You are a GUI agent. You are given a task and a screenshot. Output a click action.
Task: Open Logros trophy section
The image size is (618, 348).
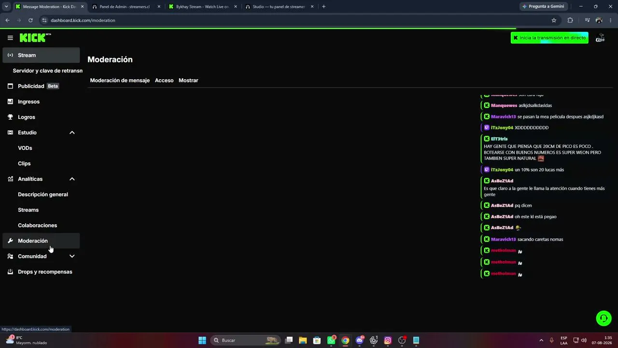(x=41, y=117)
